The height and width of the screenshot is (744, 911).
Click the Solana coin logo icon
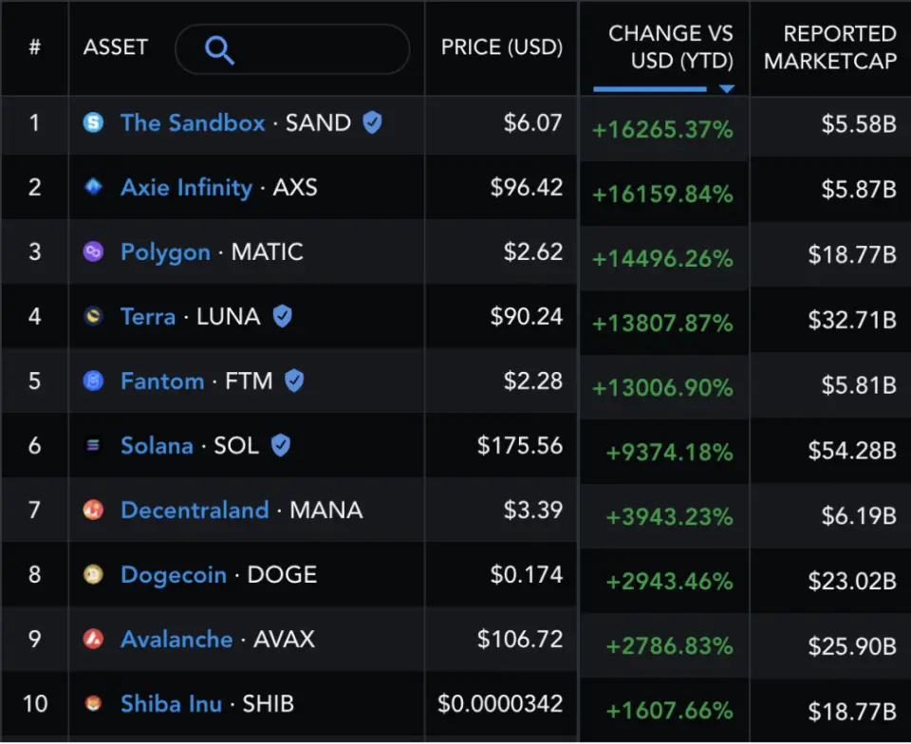coord(93,445)
